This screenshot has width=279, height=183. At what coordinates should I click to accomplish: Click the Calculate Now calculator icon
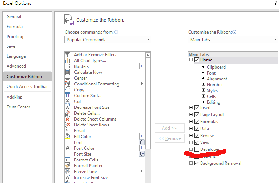click(67, 72)
